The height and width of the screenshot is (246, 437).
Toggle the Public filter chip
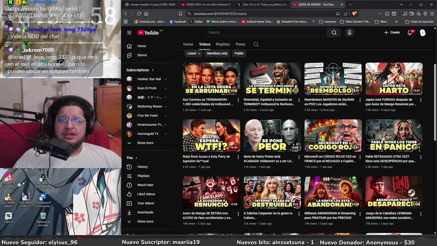tap(239, 53)
